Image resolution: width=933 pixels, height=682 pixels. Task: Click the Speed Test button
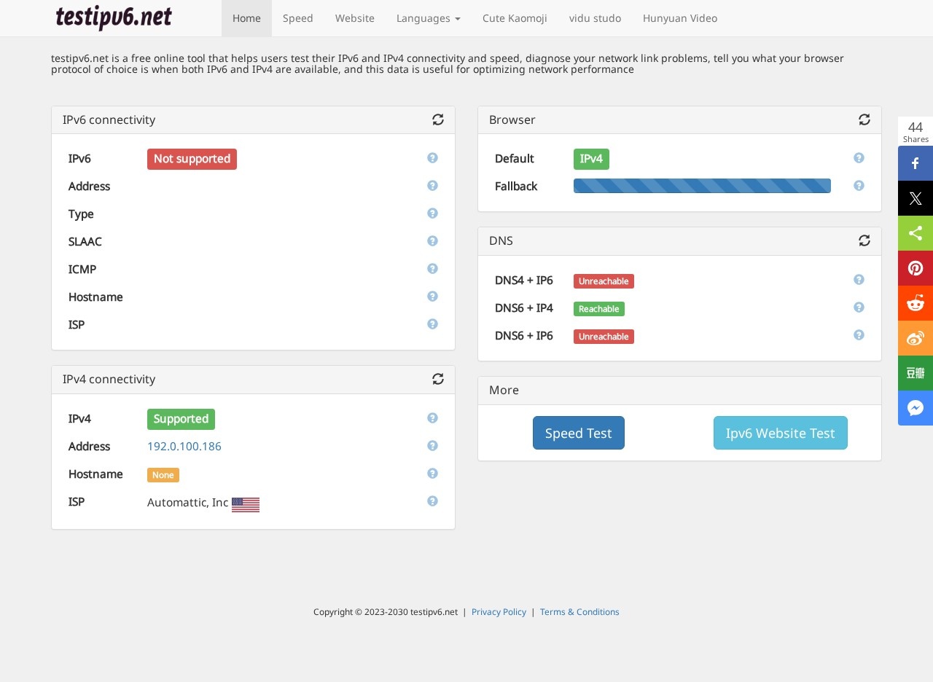pos(578,433)
